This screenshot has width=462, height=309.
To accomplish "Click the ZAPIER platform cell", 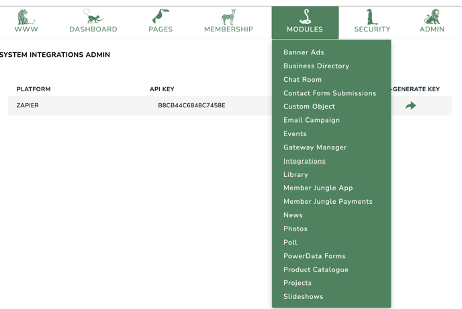I will (x=28, y=105).
